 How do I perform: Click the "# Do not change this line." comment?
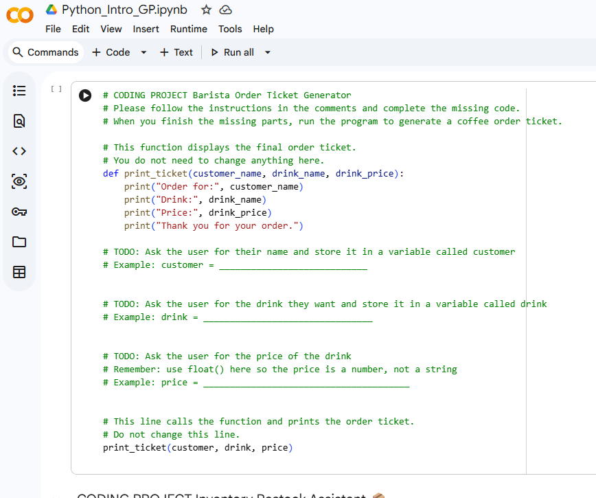click(x=171, y=435)
